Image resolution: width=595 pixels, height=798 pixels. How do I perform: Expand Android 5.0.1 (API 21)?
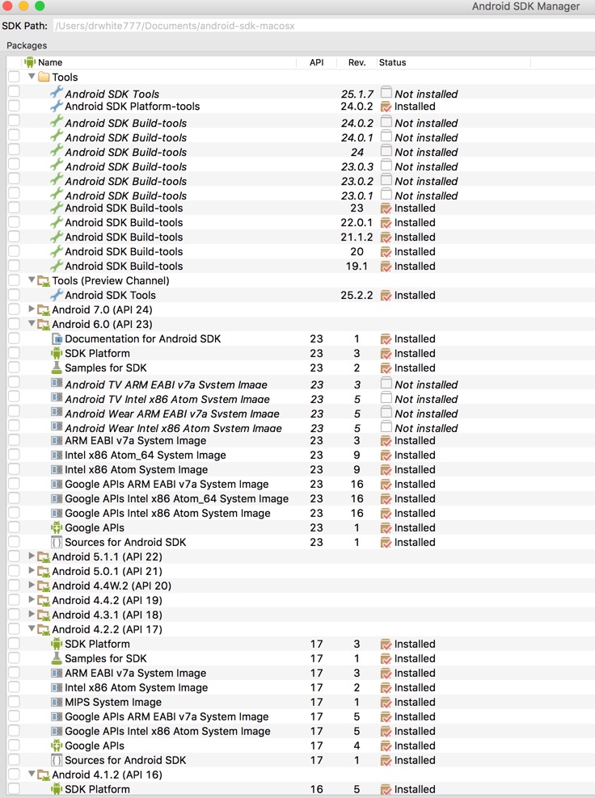pyautogui.click(x=32, y=570)
